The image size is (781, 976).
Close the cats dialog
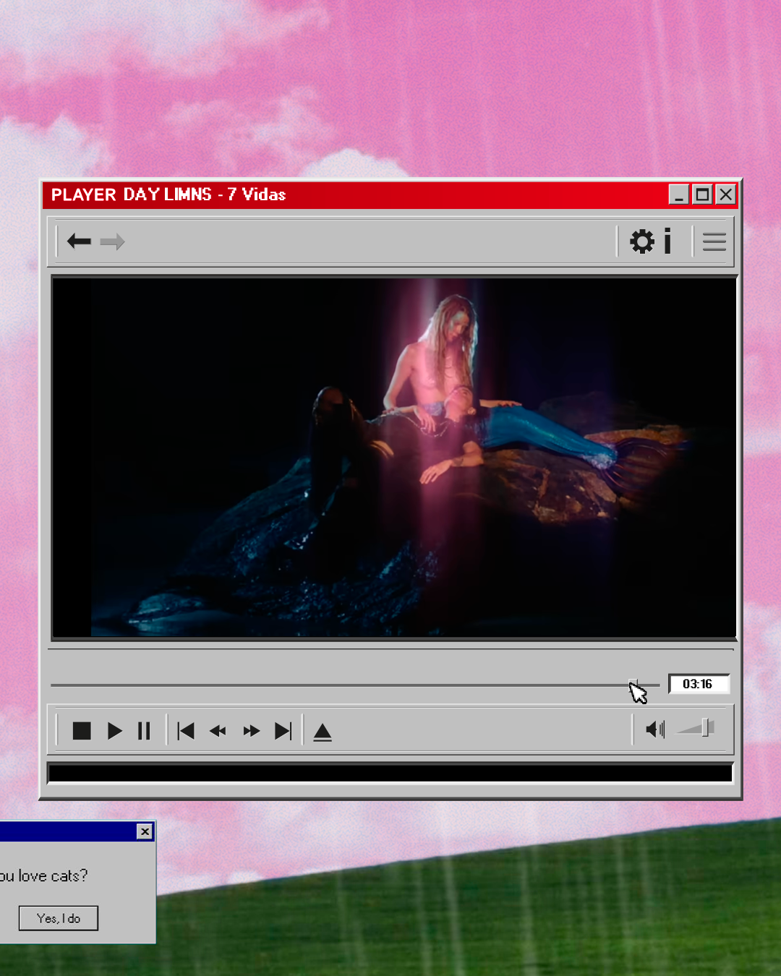tap(145, 831)
